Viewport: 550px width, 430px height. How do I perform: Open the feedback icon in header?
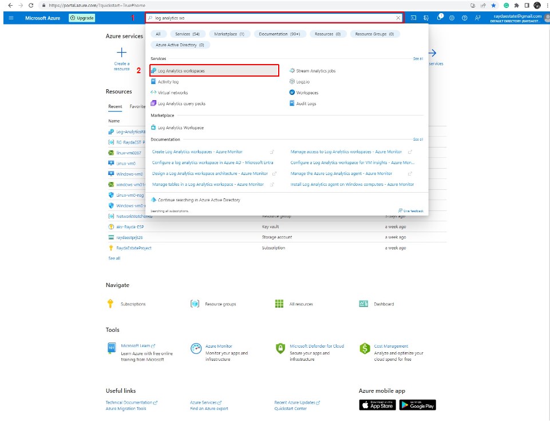(x=477, y=18)
